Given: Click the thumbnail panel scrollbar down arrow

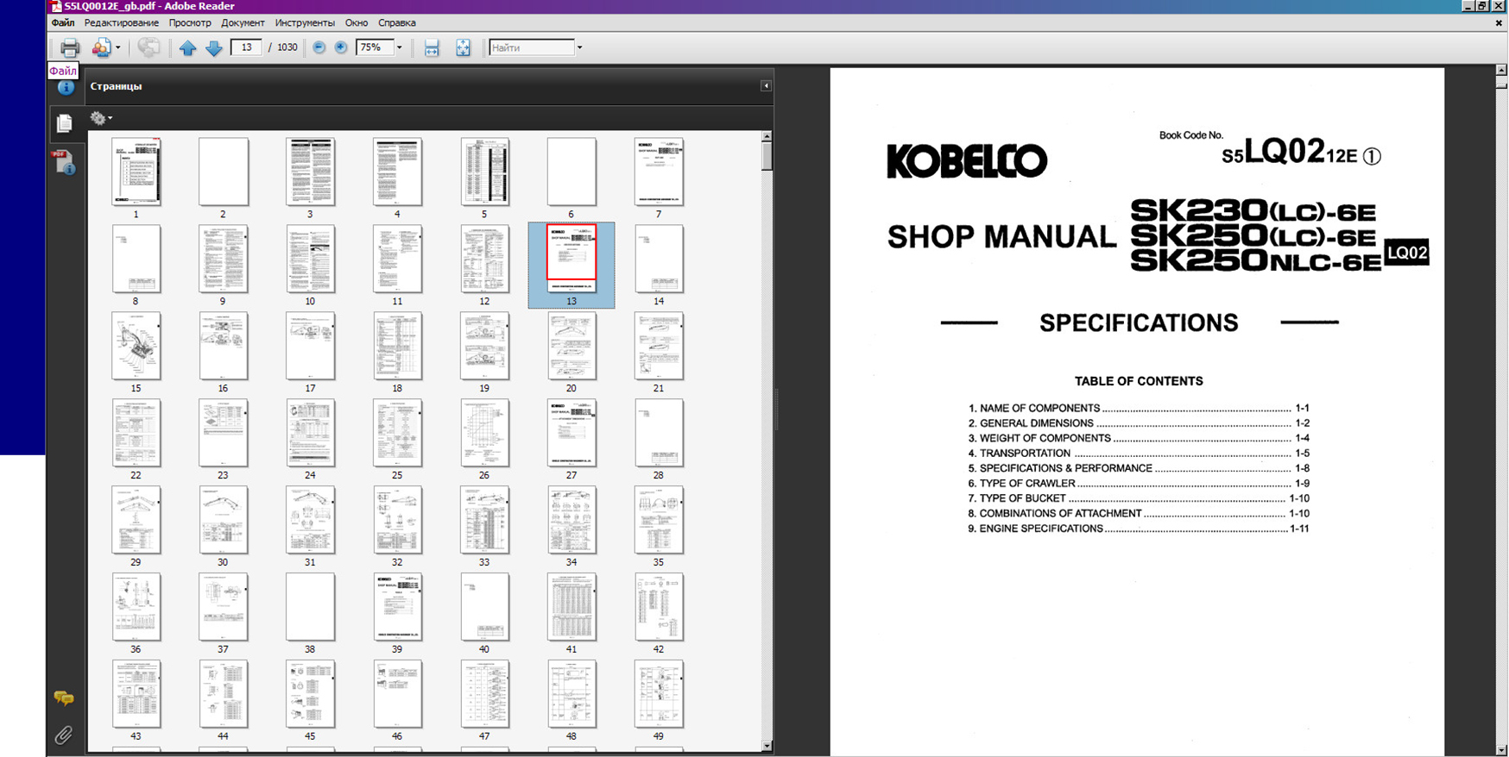Looking at the screenshot, I should (767, 746).
